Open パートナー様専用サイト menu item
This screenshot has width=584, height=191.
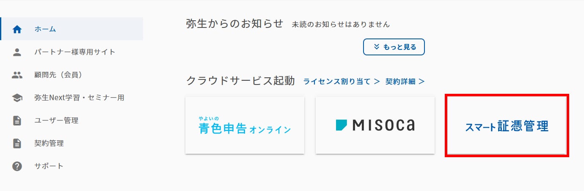point(75,52)
